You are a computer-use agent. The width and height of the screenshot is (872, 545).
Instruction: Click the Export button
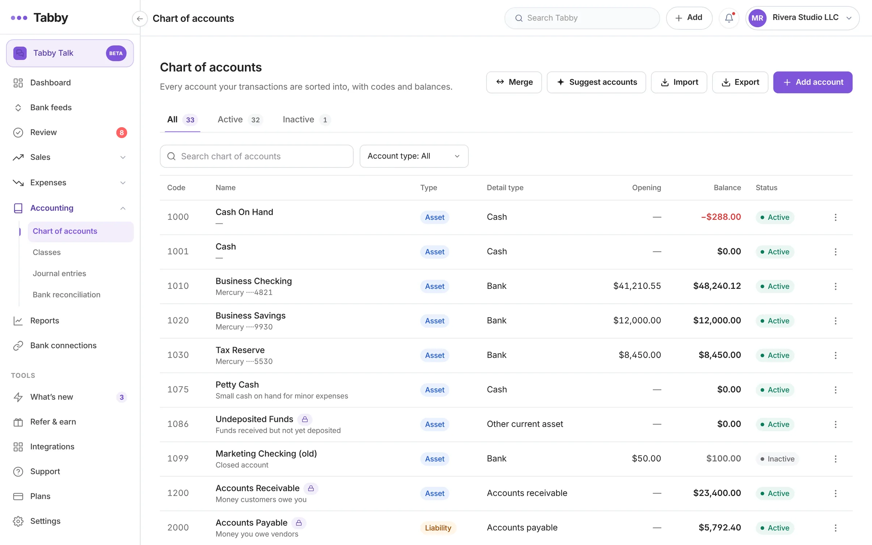(740, 82)
